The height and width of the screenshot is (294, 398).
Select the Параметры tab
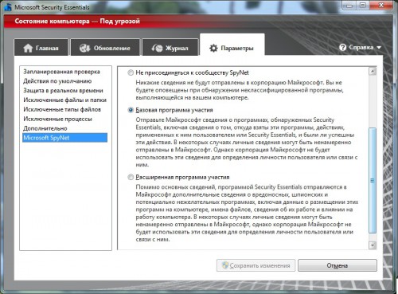coord(232,45)
